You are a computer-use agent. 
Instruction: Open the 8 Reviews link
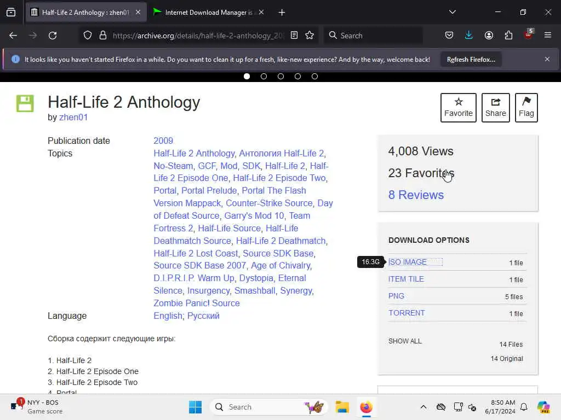(x=416, y=195)
